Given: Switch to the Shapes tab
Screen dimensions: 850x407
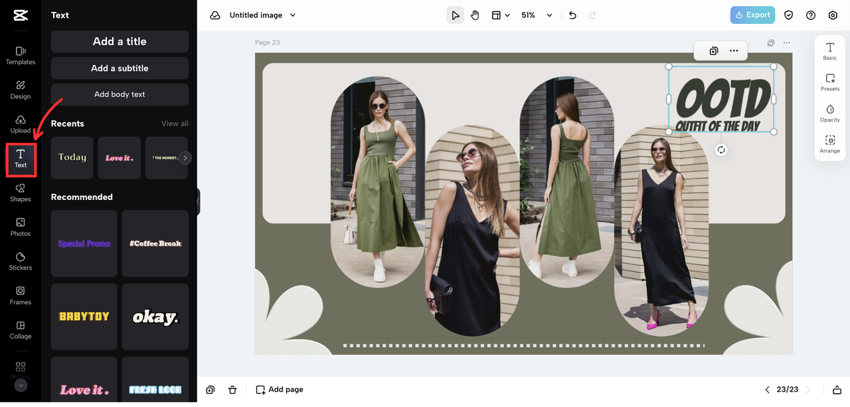Looking at the screenshot, I should pos(21,193).
